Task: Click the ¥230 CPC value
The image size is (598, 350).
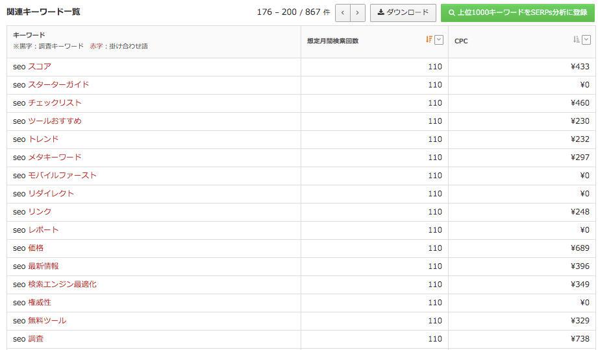Action: (580, 121)
